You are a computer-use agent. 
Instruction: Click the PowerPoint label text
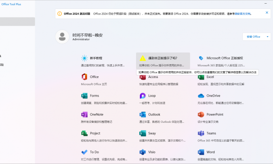point(215,114)
